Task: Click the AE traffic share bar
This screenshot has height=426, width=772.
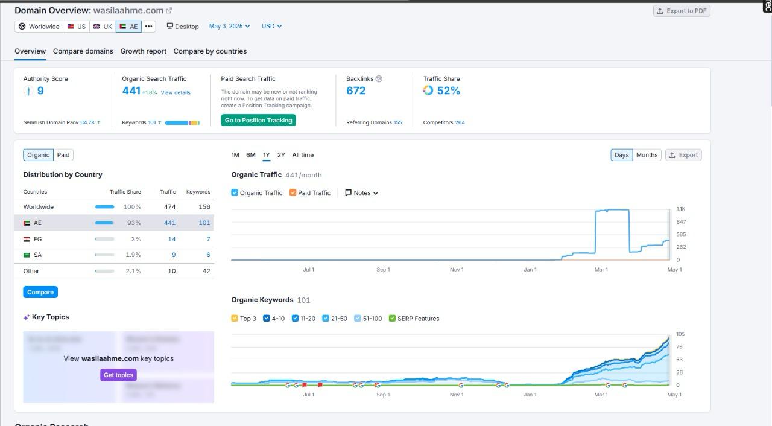Action: [104, 223]
